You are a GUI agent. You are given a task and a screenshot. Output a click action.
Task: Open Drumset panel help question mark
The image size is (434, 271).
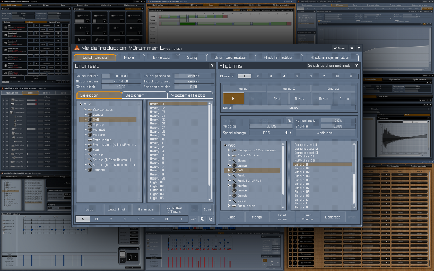[x=212, y=65]
